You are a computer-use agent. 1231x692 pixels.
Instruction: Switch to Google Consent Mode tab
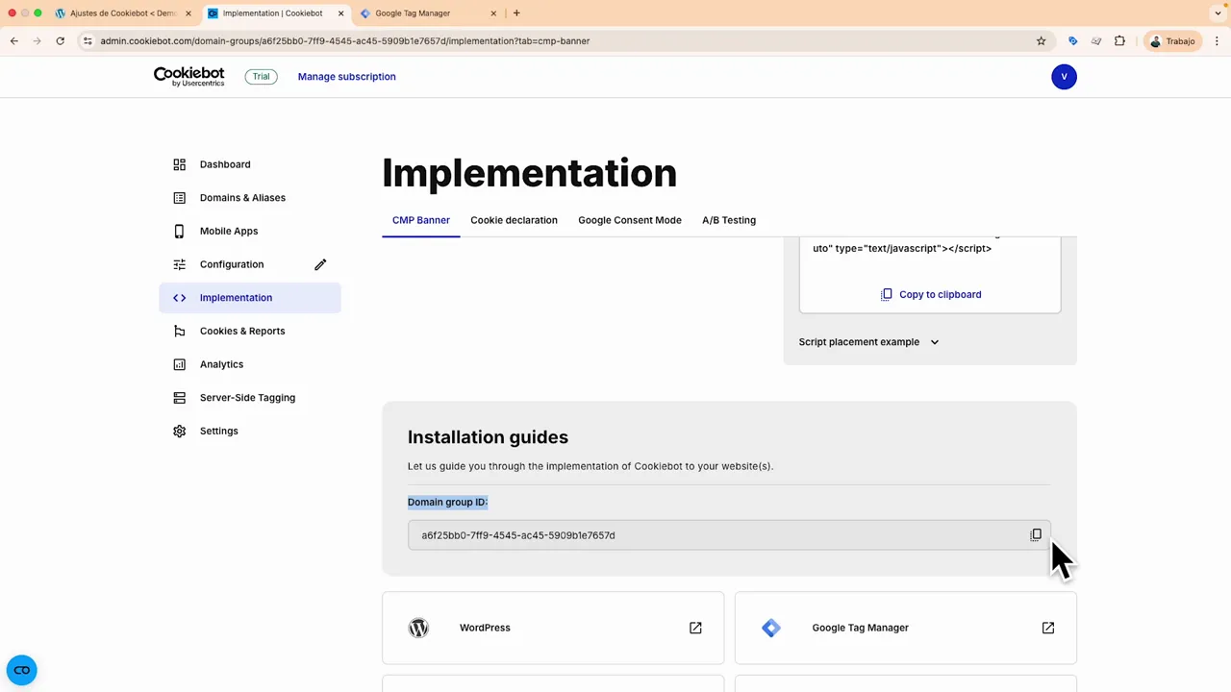[x=629, y=220]
